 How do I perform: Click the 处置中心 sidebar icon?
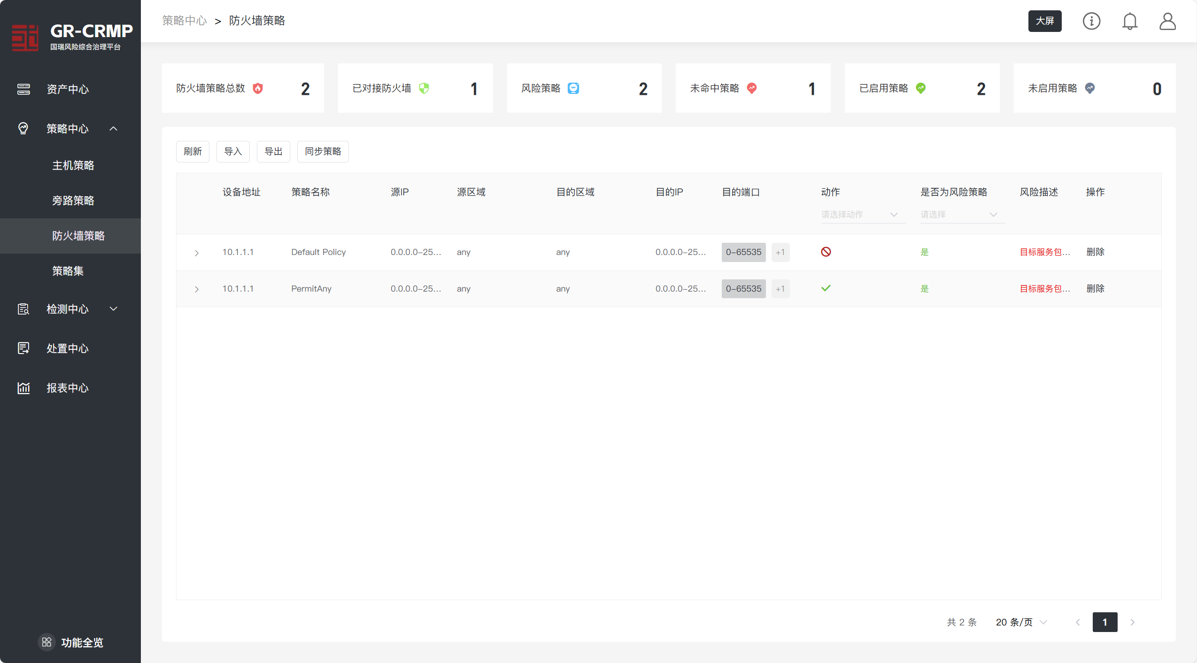coord(23,348)
